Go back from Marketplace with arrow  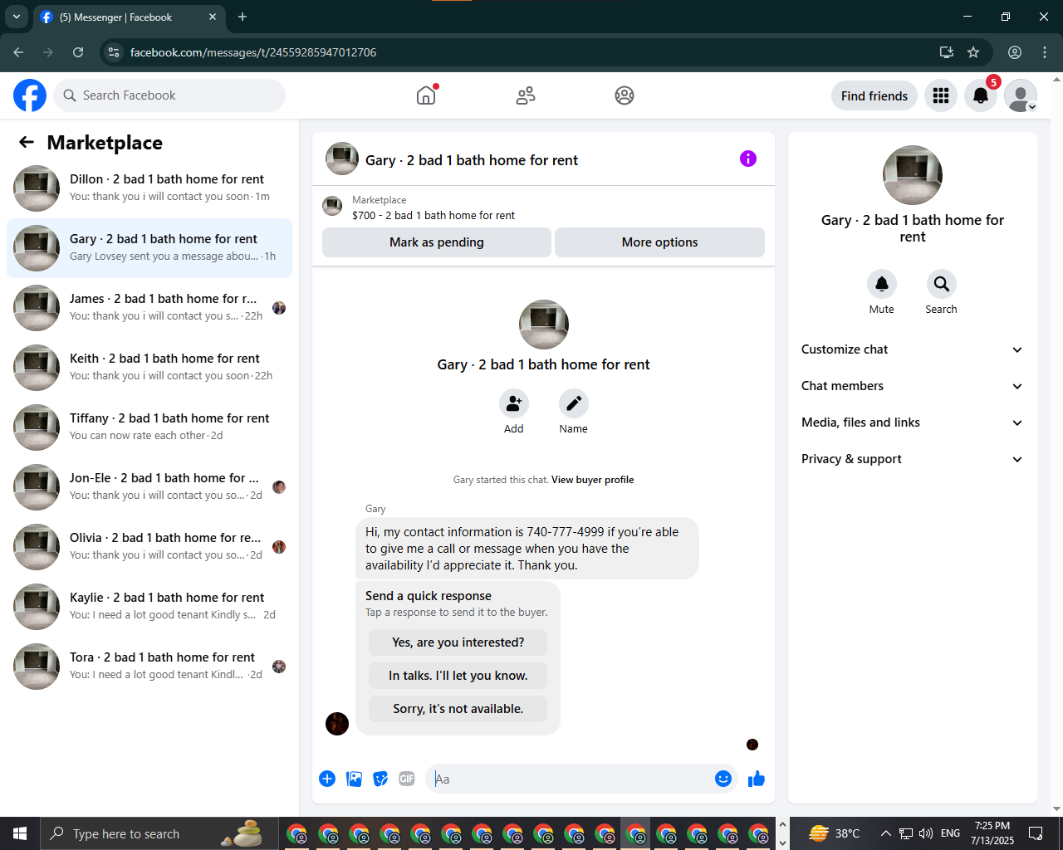27,142
